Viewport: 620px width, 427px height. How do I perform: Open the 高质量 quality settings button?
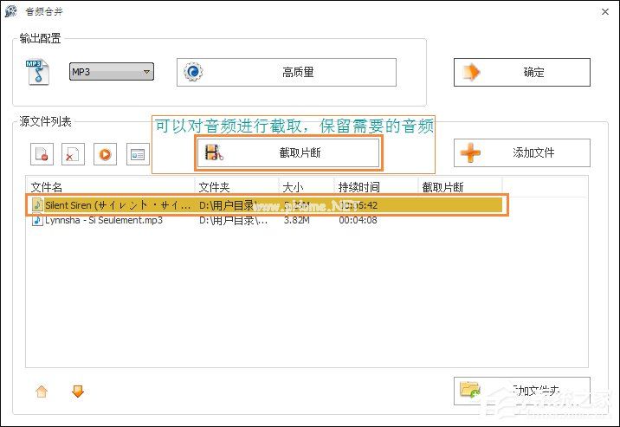tap(287, 73)
